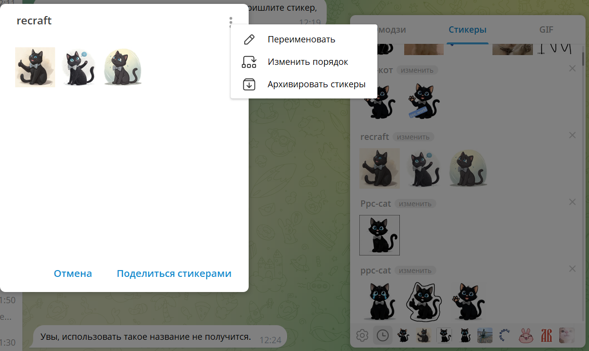This screenshot has width=589, height=351.
Task: Show recently used stickers via clock icon
Action: pyautogui.click(x=383, y=335)
